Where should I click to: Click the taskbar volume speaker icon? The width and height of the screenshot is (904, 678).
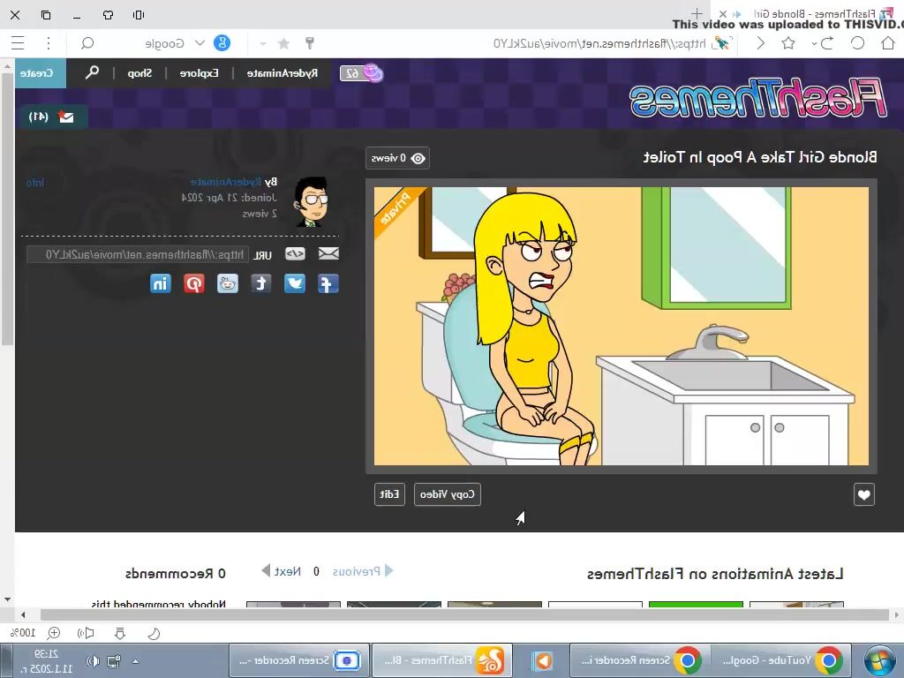point(92,661)
